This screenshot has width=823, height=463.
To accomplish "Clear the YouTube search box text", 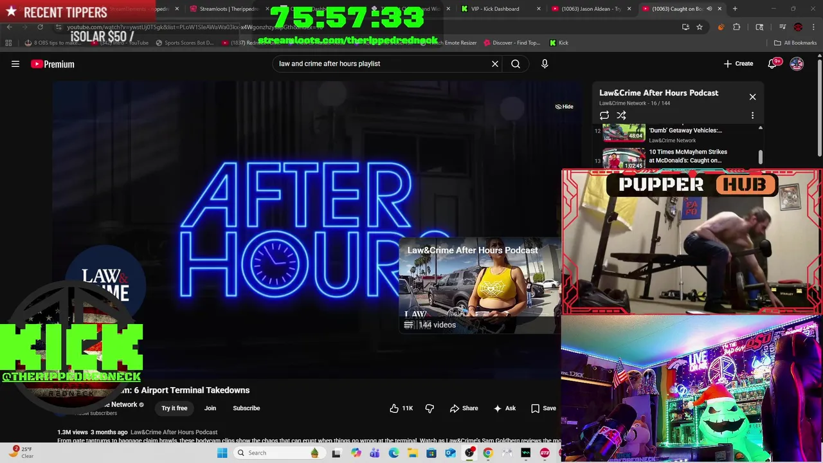I will point(495,64).
